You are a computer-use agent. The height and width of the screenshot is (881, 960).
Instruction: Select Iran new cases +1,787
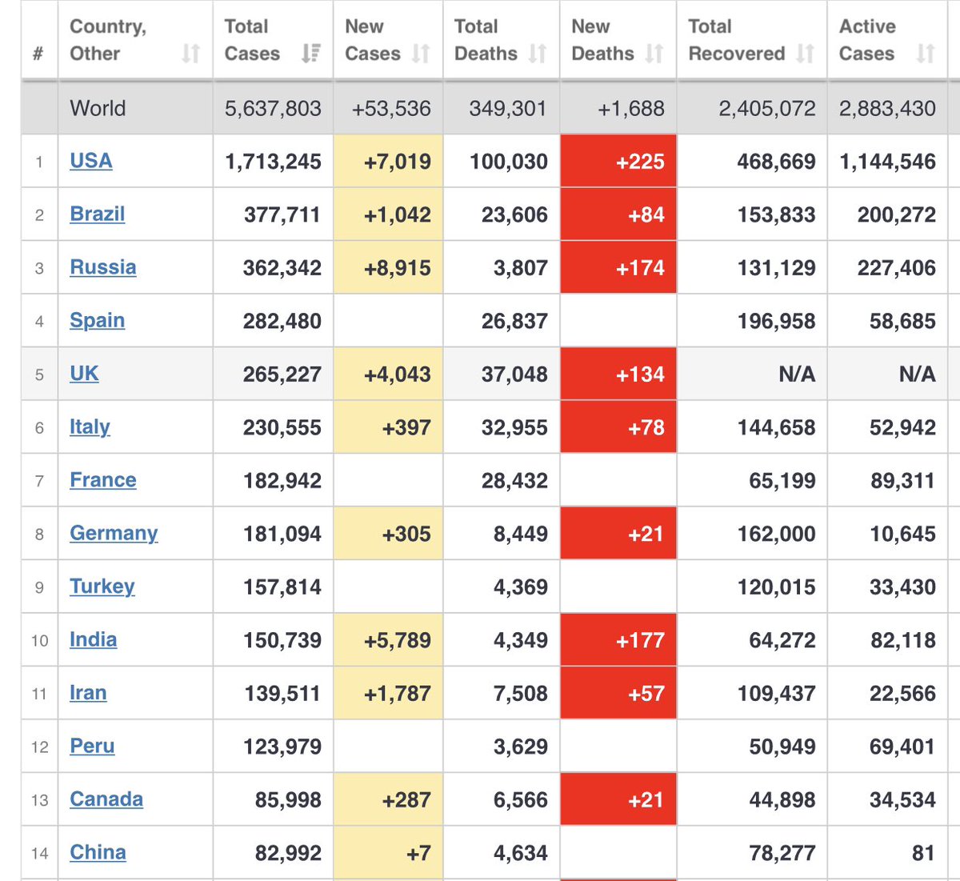point(397,694)
